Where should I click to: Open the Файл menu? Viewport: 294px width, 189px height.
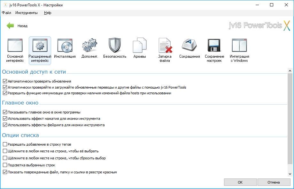tap(6, 13)
